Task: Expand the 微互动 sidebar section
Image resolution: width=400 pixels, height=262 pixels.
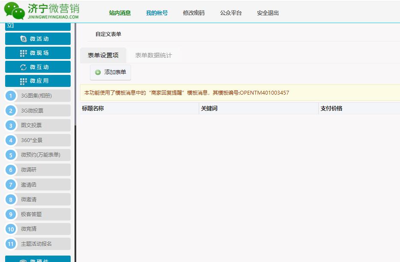Action: [38, 67]
